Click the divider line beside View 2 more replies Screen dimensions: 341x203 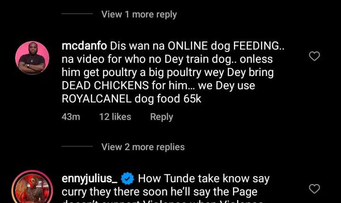click(x=77, y=146)
